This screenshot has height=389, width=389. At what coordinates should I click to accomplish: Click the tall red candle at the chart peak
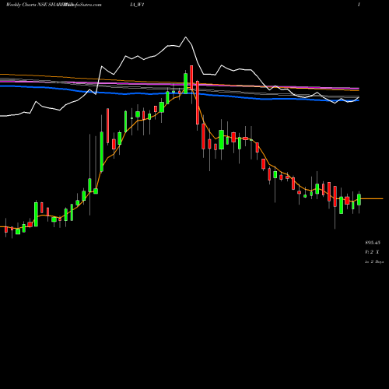pyautogui.click(x=191, y=78)
